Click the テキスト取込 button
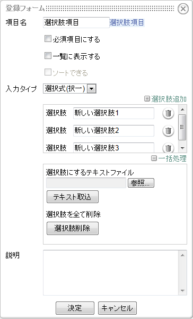 [73, 197]
